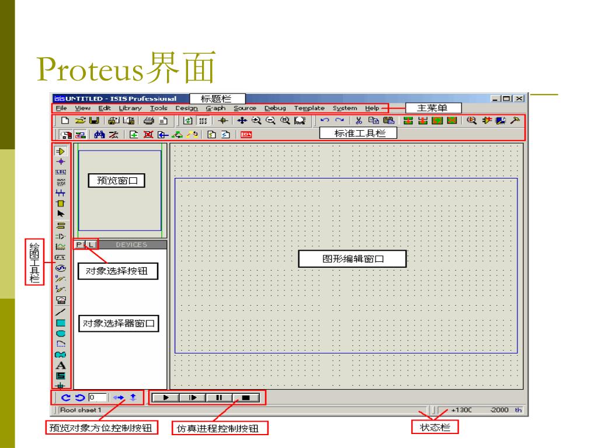Select the Sub-circuit yellow box tool
The width and height of the screenshot is (598, 448).
[x=60, y=204]
